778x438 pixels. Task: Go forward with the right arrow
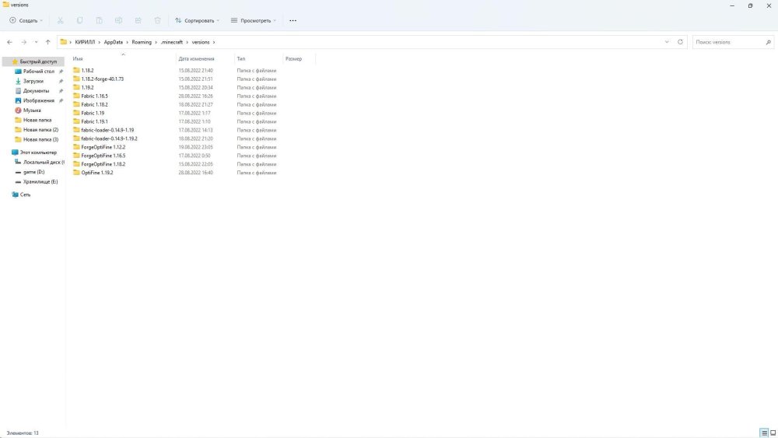[x=24, y=42]
